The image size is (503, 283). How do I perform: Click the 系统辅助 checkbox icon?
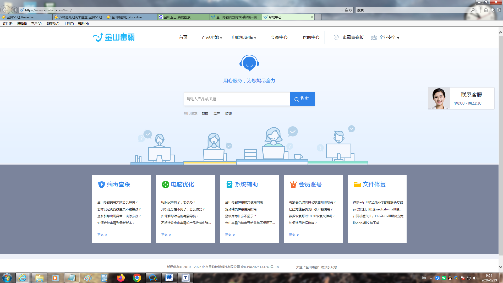[x=229, y=184]
